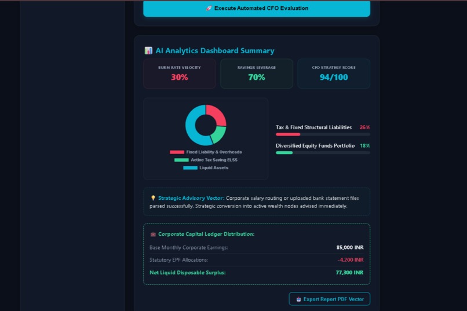The height and width of the screenshot is (311, 467).
Task: Toggle Active Tax Saving ELSS legend swatch
Action: pyautogui.click(x=181, y=160)
